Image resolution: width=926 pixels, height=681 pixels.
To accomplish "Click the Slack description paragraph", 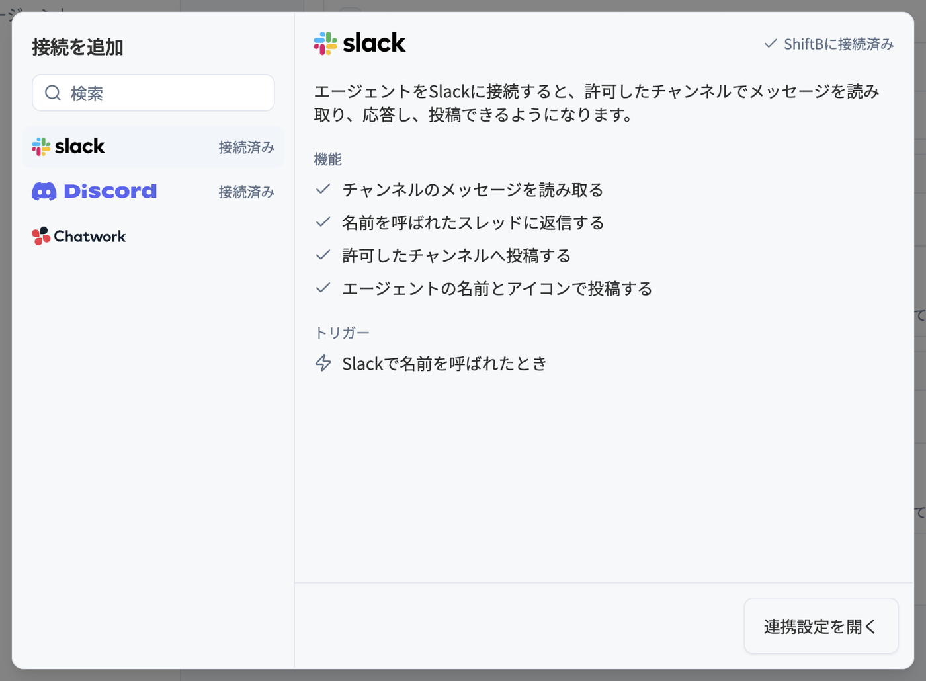I will (597, 103).
